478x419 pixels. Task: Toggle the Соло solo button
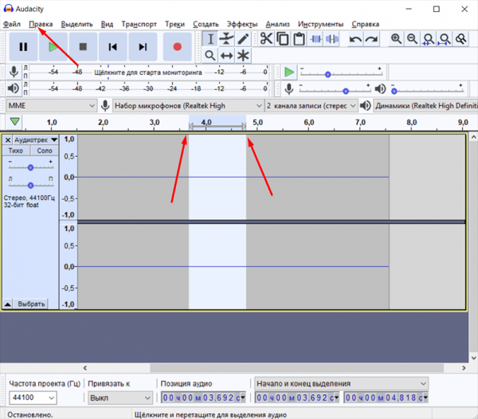(45, 151)
